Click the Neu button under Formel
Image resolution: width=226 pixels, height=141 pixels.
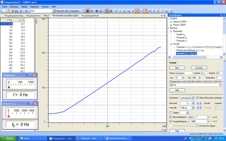pos(177,68)
